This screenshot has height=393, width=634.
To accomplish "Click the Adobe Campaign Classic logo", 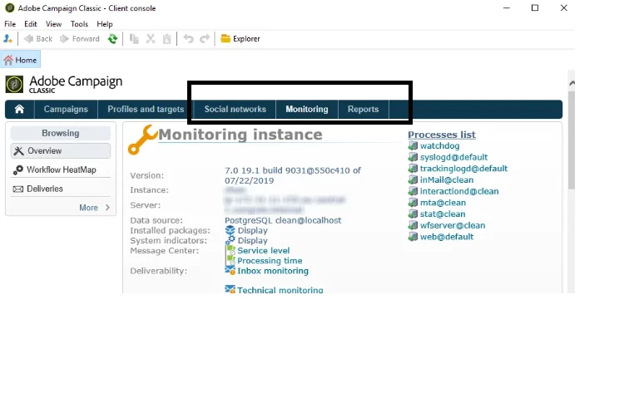I will click(64, 84).
